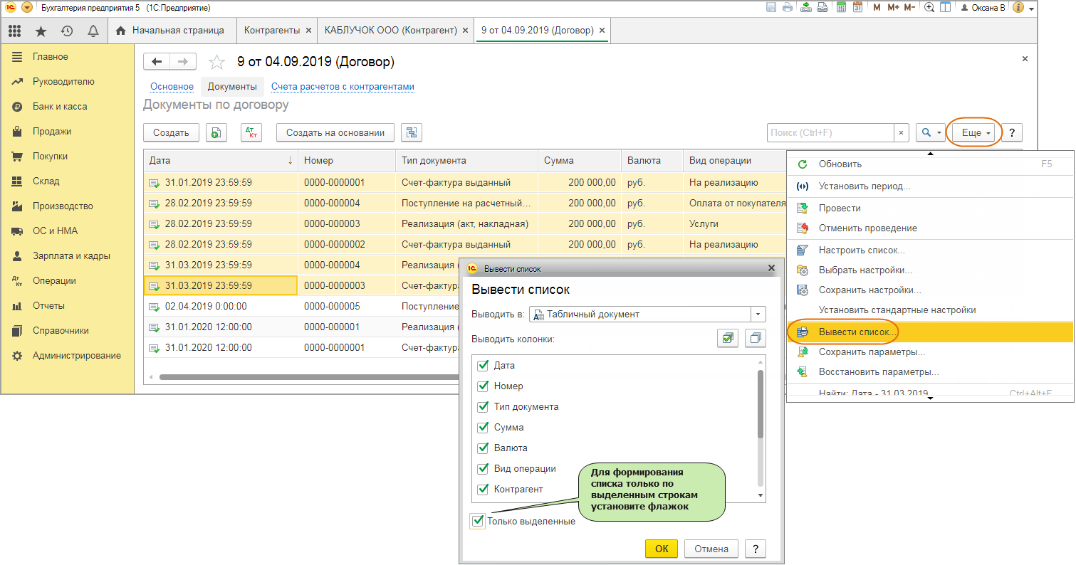1076x565 pixels.
Task: Click into the Поиск (Ctrl+F) field
Action: click(x=830, y=132)
